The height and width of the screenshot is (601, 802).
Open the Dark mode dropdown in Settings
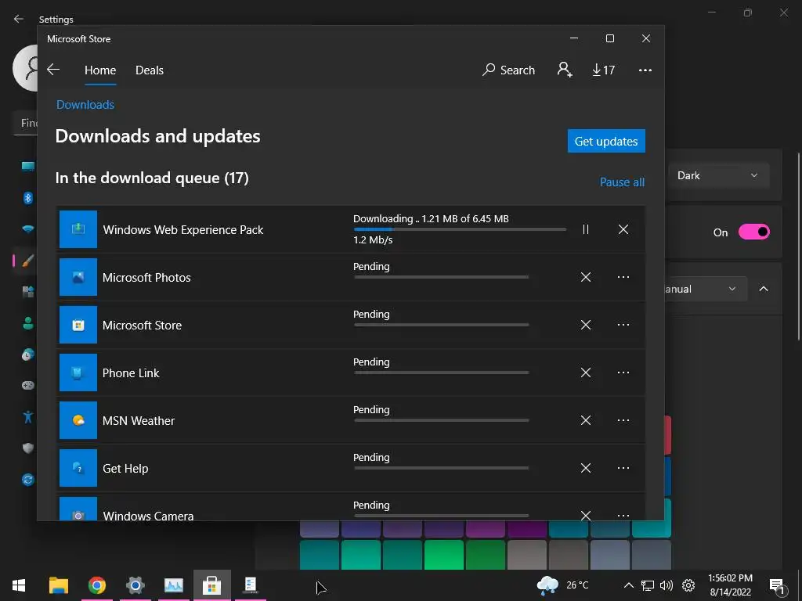coord(717,175)
